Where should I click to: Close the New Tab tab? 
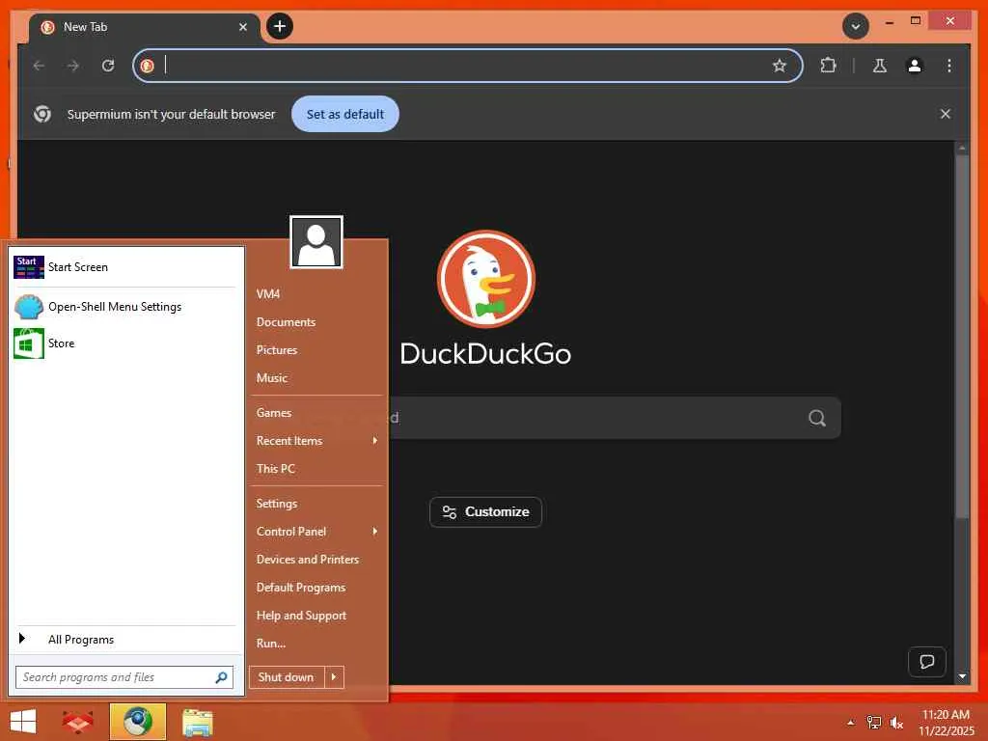(x=242, y=27)
